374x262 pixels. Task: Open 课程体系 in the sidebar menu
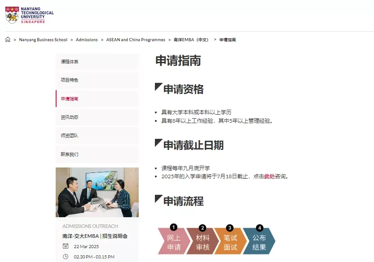point(97,62)
